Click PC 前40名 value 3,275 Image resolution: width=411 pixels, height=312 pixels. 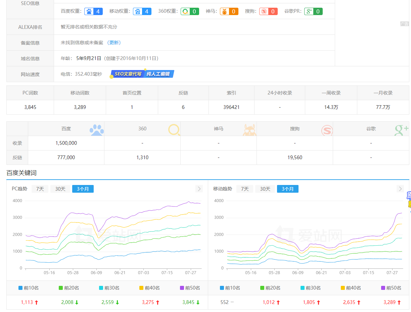point(148,302)
